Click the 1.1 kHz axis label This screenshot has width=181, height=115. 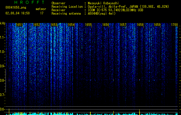tap(2, 37)
